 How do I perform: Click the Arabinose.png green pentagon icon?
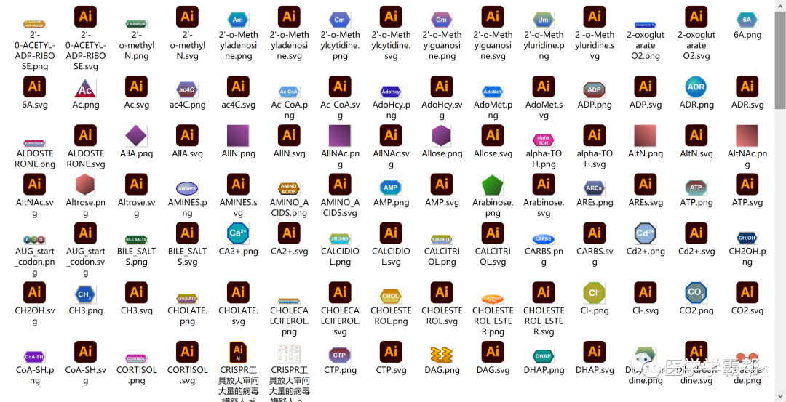pyautogui.click(x=492, y=185)
